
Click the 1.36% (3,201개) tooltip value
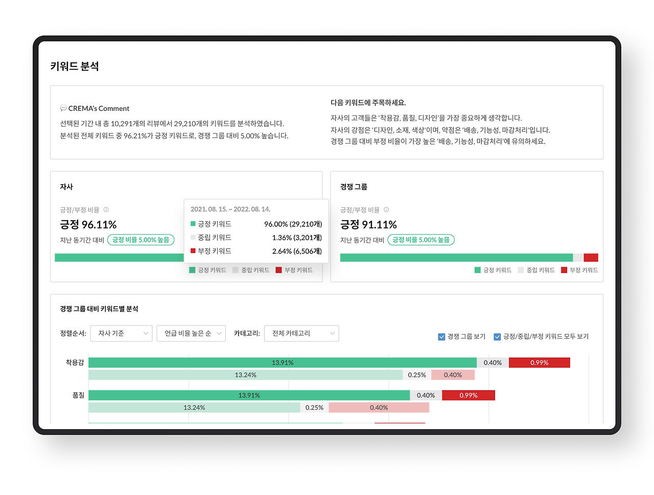[x=297, y=238]
